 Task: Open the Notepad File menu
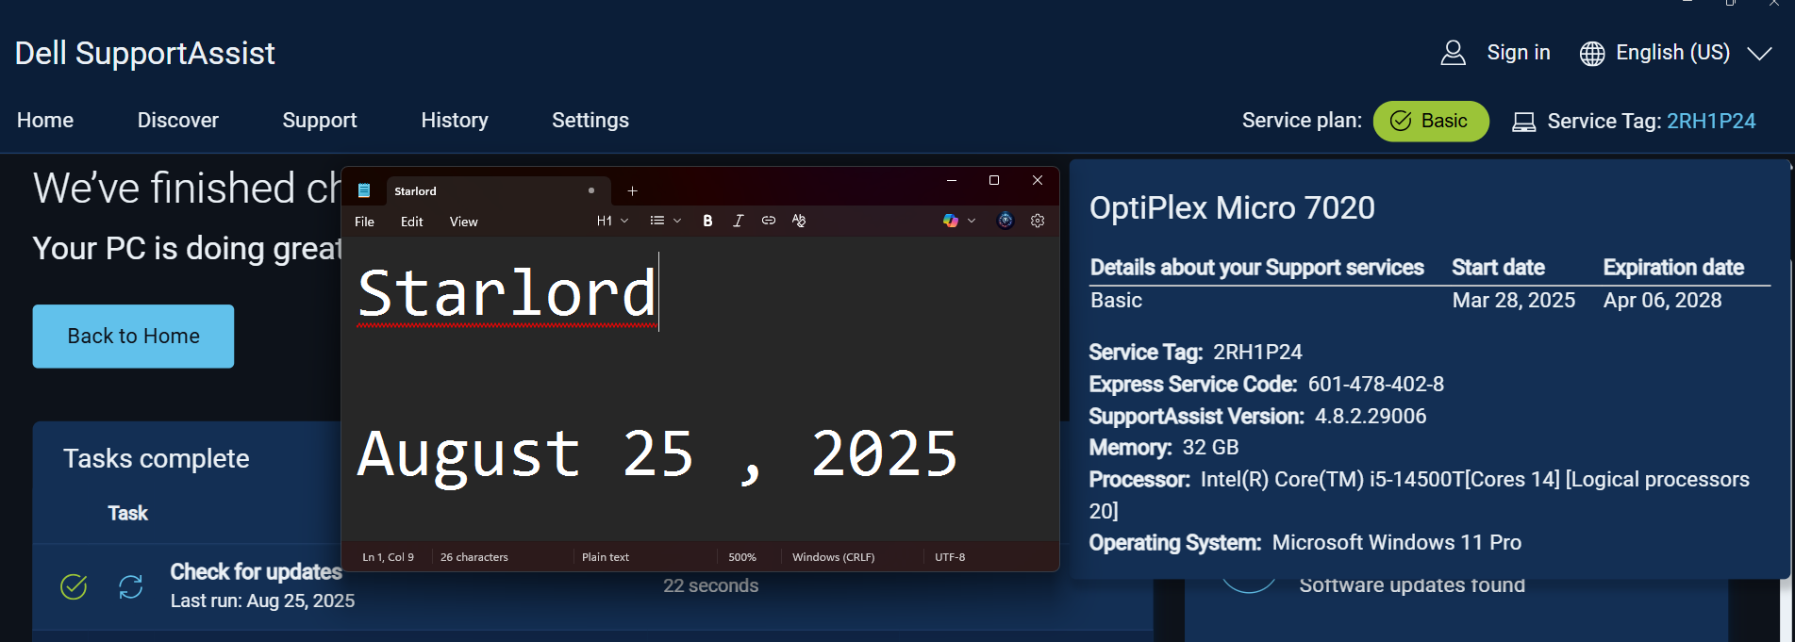point(364,222)
